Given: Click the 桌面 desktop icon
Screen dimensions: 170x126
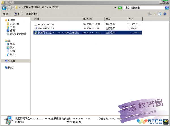Looking at the screenshot, I should tap(8, 31).
